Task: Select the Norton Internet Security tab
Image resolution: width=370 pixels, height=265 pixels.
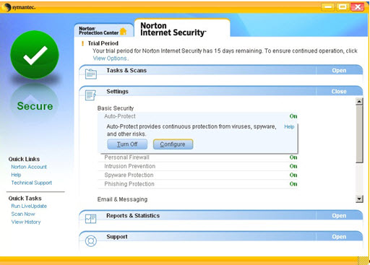Action: pos(182,28)
